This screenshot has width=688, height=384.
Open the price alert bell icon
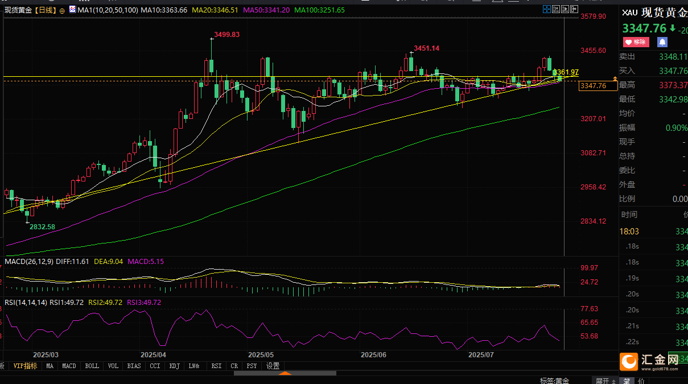tap(662, 42)
